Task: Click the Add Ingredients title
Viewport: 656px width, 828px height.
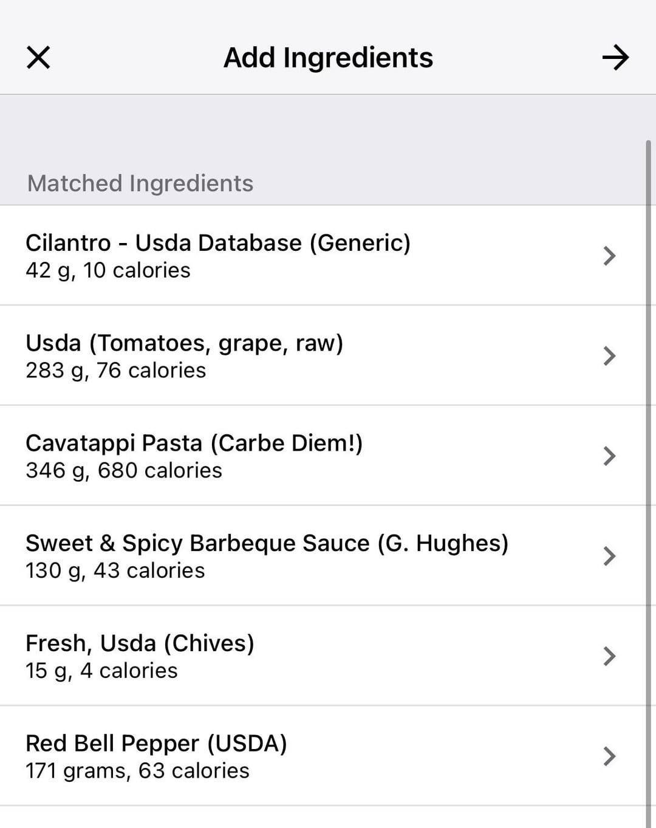Action: coord(328,58)
